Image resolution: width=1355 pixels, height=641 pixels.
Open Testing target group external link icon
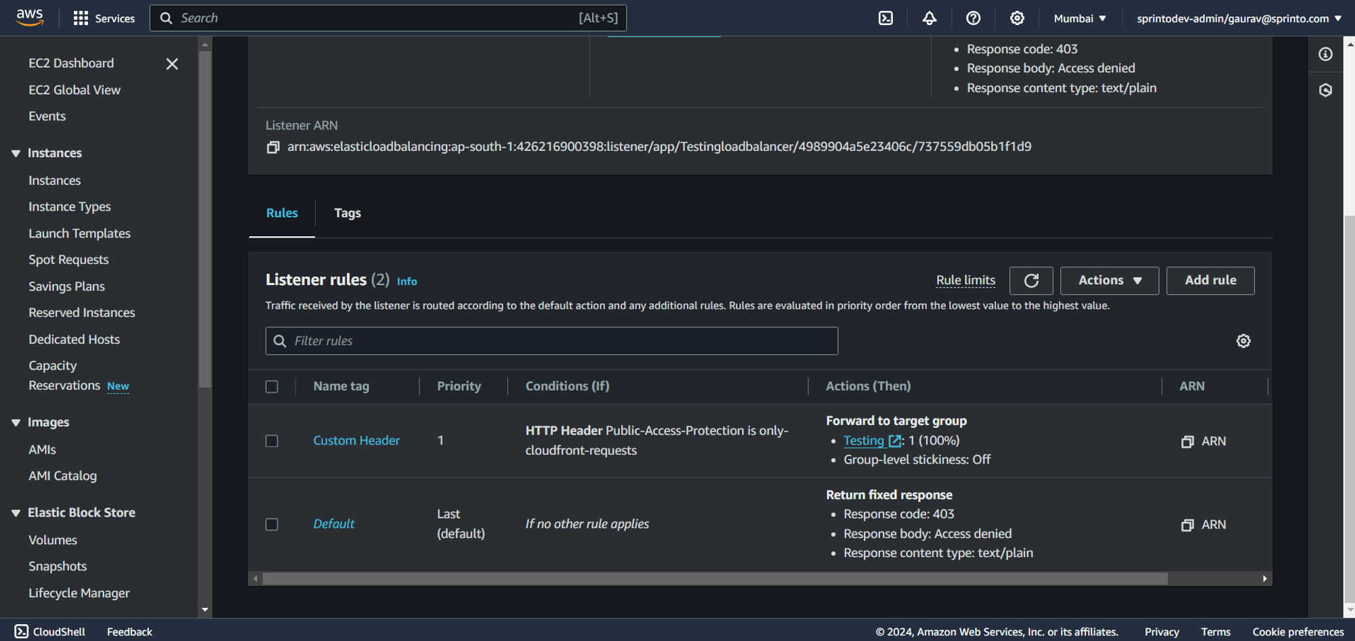(x=894, y=441)
